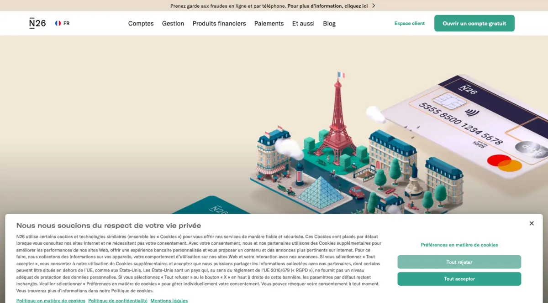Image resolution: width=548 pixels, height=303 pixels.
Task: Open the Espace client link
Action: click(x=410, y=23)
